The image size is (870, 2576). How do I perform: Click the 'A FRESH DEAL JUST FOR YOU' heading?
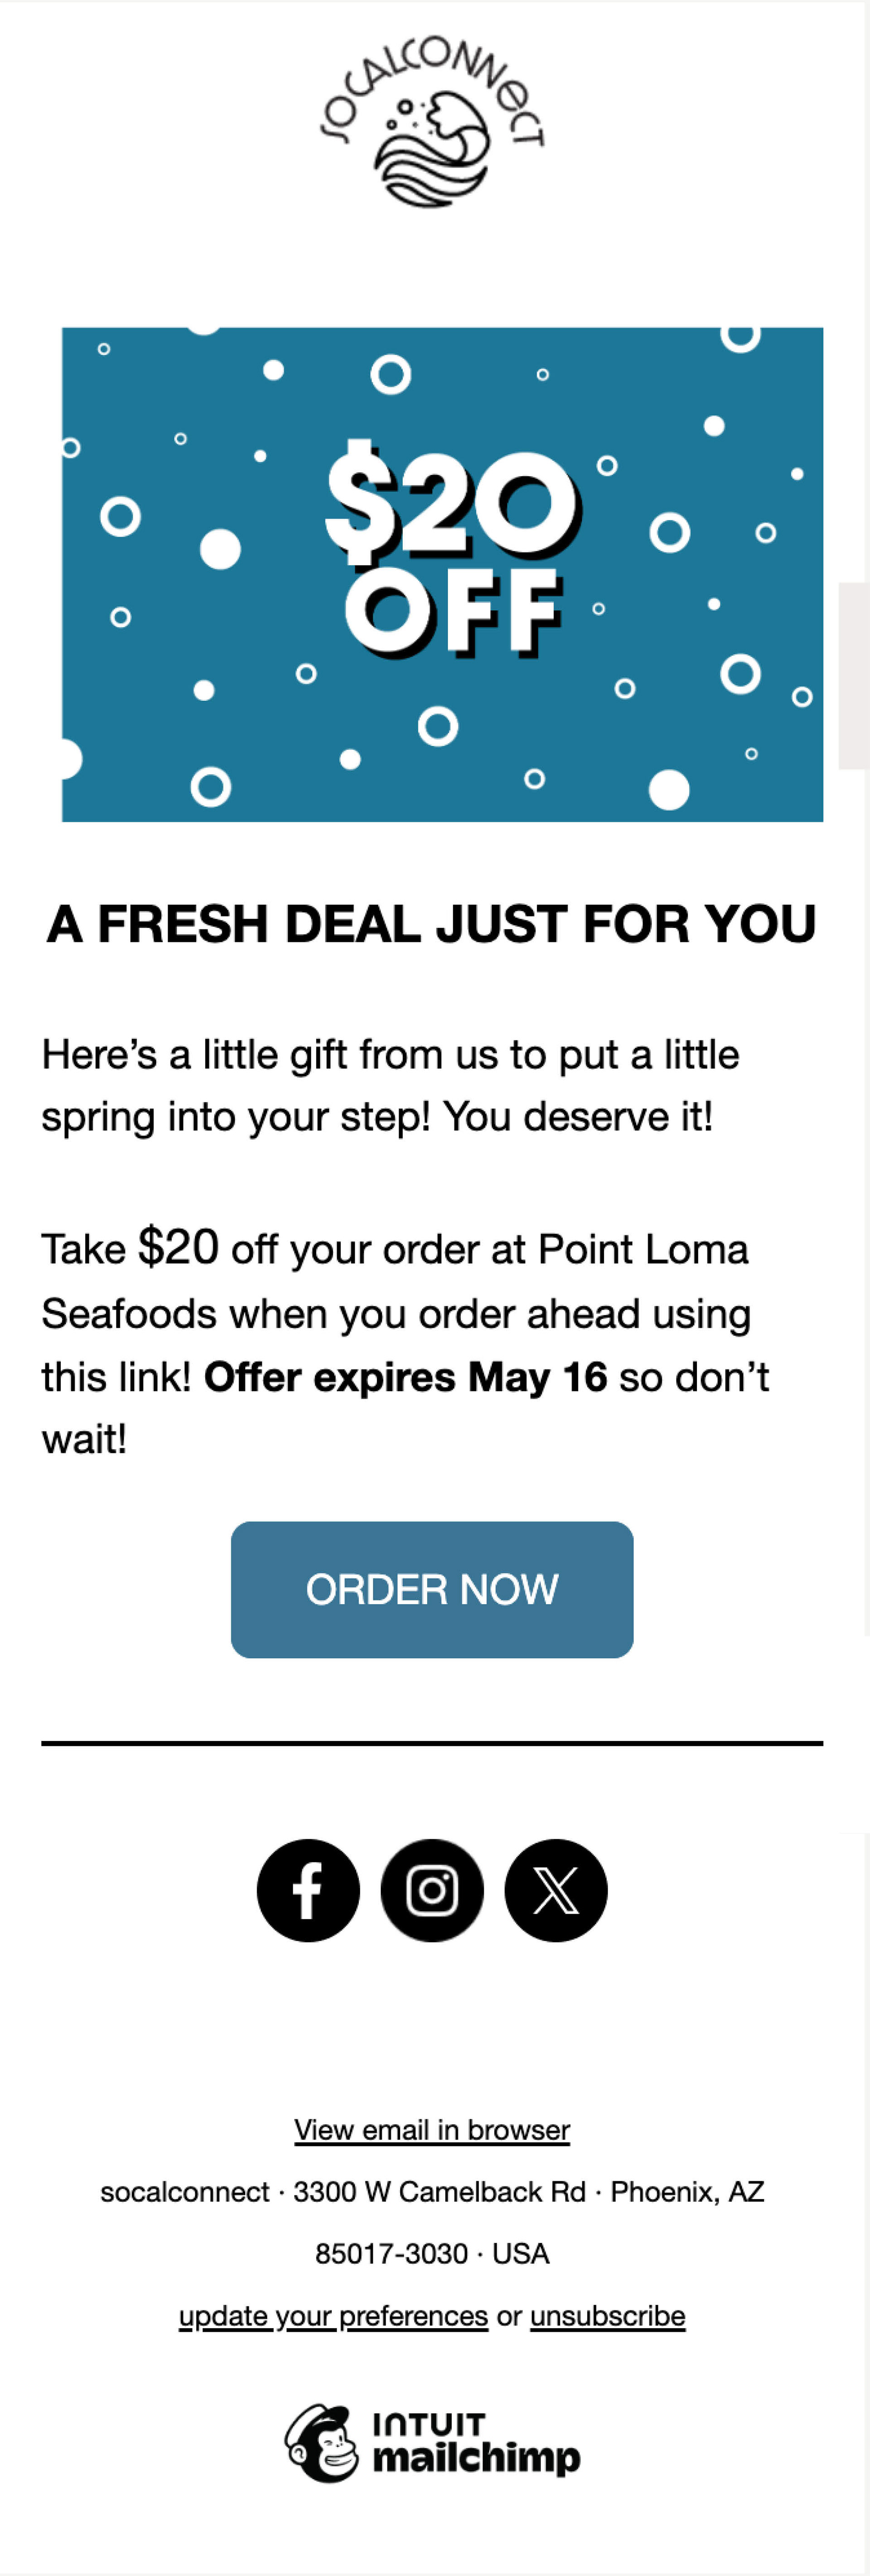[432, 923]
